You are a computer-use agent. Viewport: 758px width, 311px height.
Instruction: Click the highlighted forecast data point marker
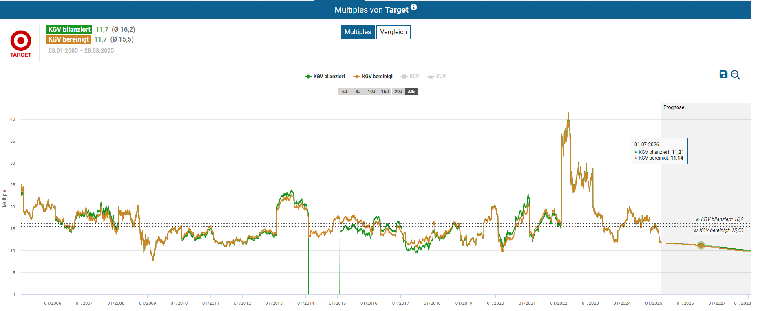[x=701, y=245]
